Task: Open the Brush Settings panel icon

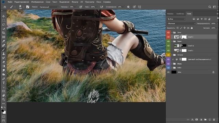Action: pyautogui.click(x=28, y=7)
